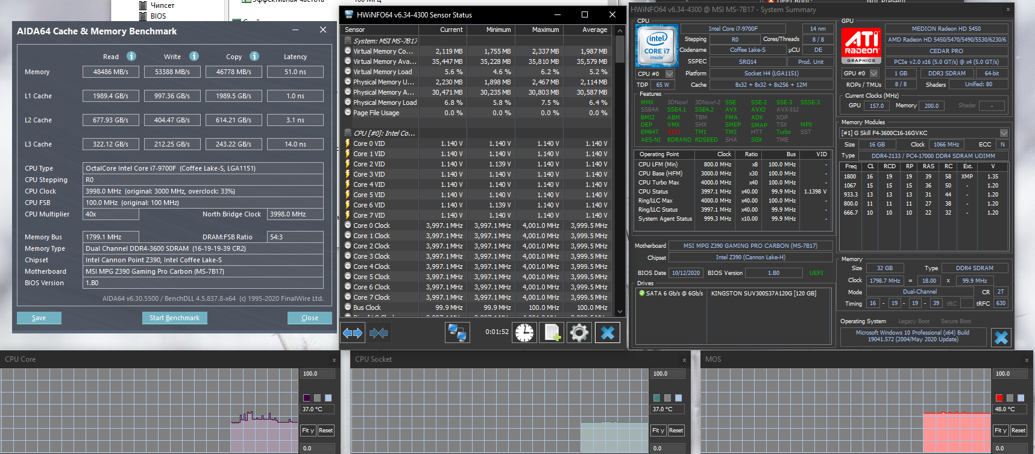Viewport: 1035px width, 454px height.
Task: Click Save in AIDA64 benchmark window
Action: tap(39, 318)
